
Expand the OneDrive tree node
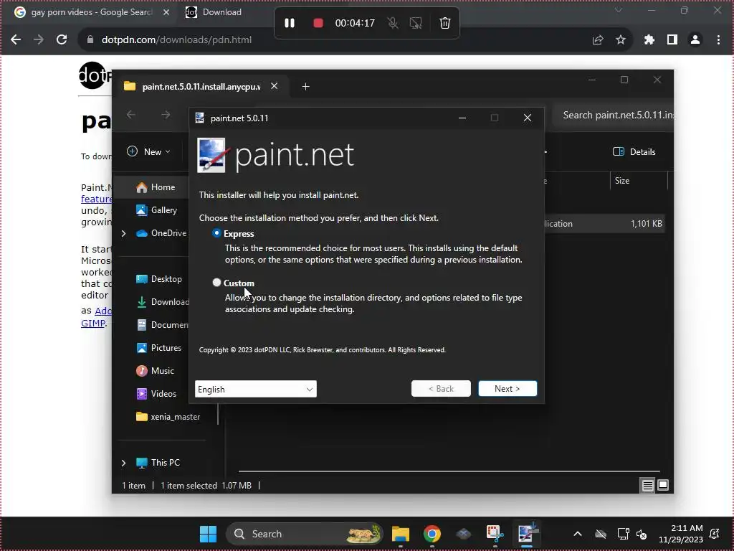[123, 233]
